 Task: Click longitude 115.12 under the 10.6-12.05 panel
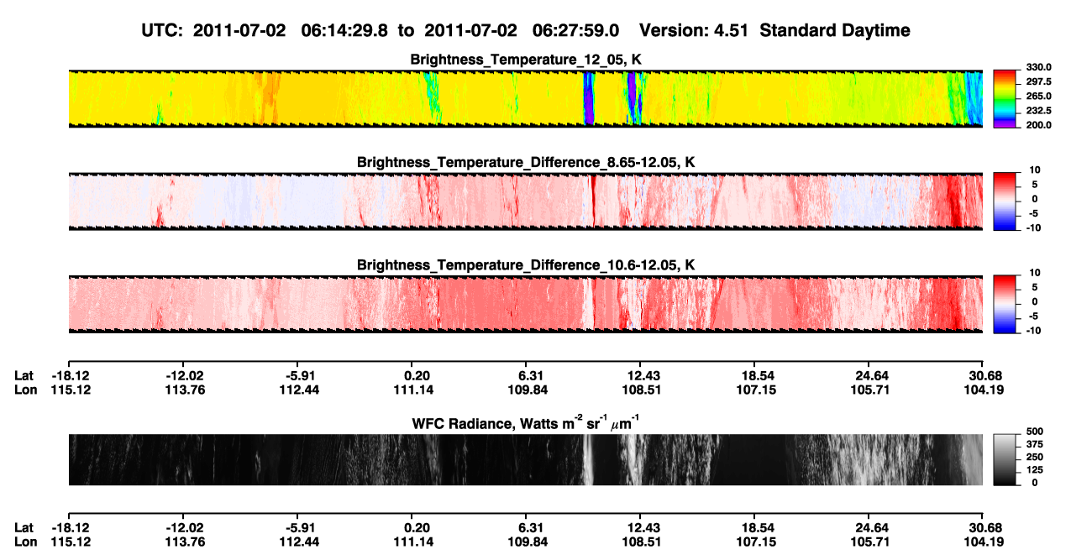71,389
